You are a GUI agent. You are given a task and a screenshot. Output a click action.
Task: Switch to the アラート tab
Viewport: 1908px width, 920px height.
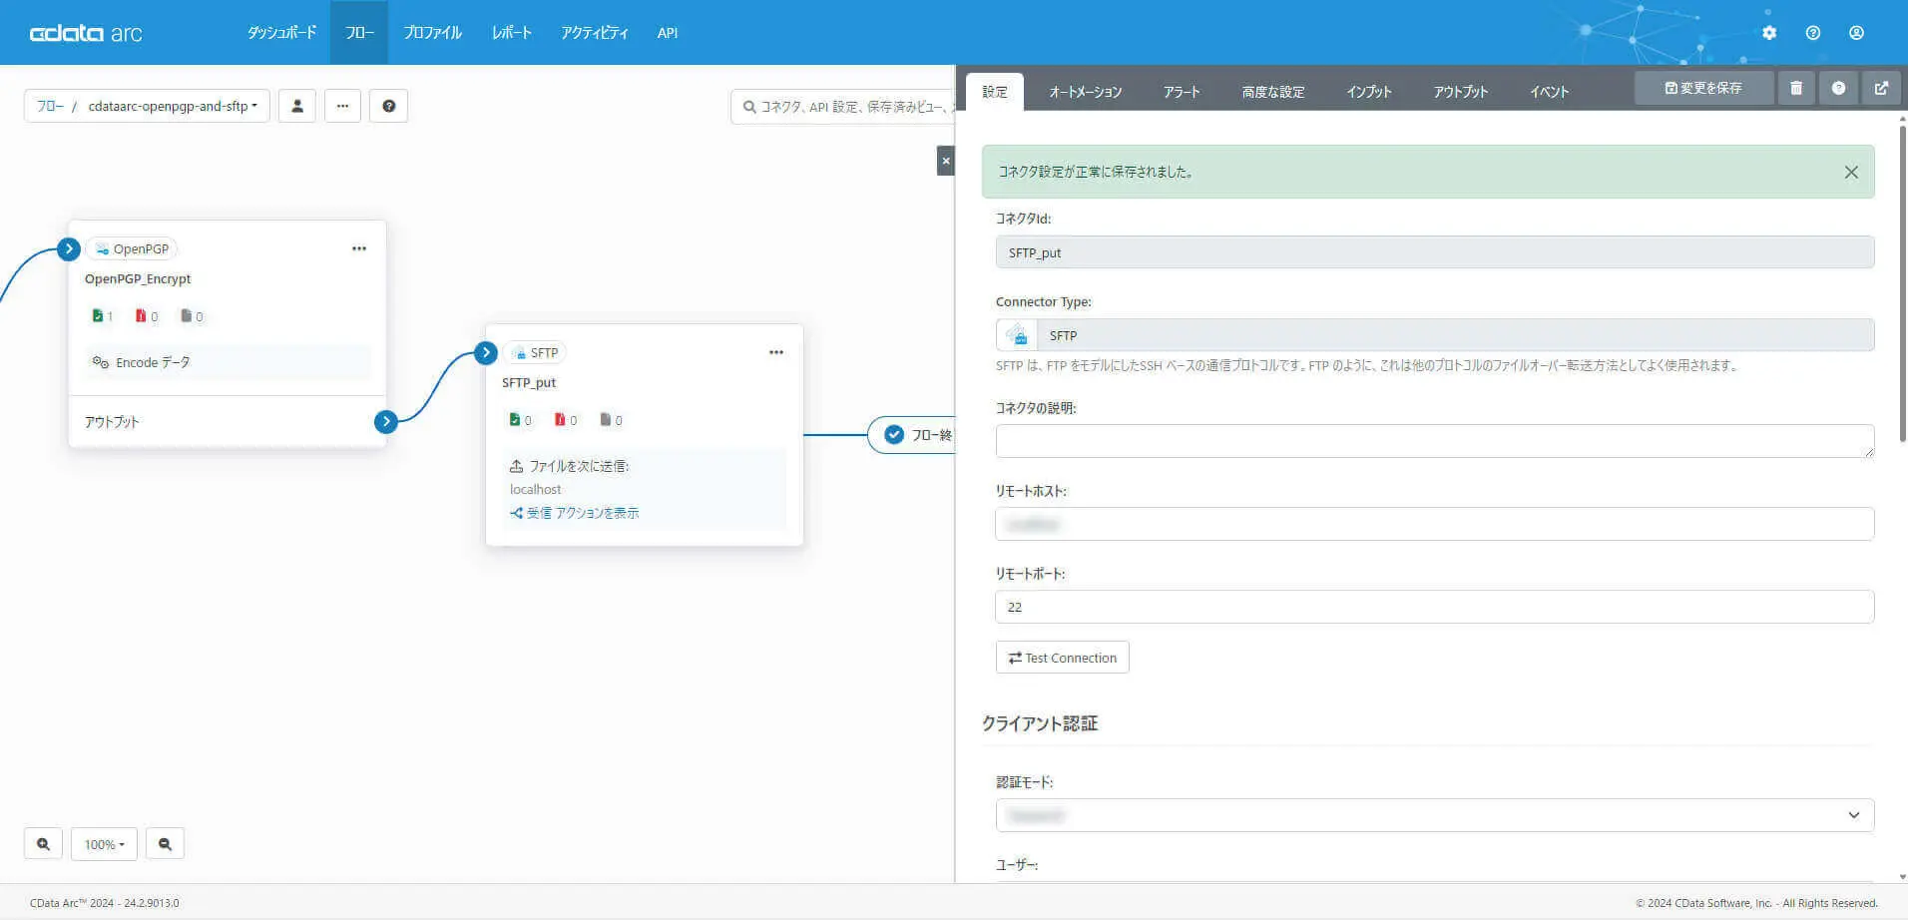pos(1182,92)
